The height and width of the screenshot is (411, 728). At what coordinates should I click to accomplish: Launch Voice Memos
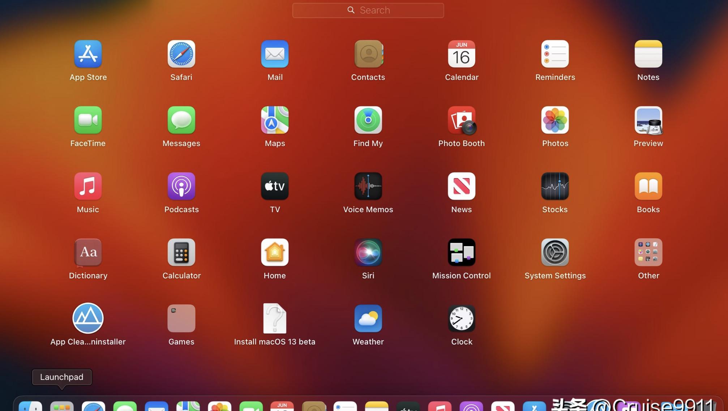(x=368, y=186)
